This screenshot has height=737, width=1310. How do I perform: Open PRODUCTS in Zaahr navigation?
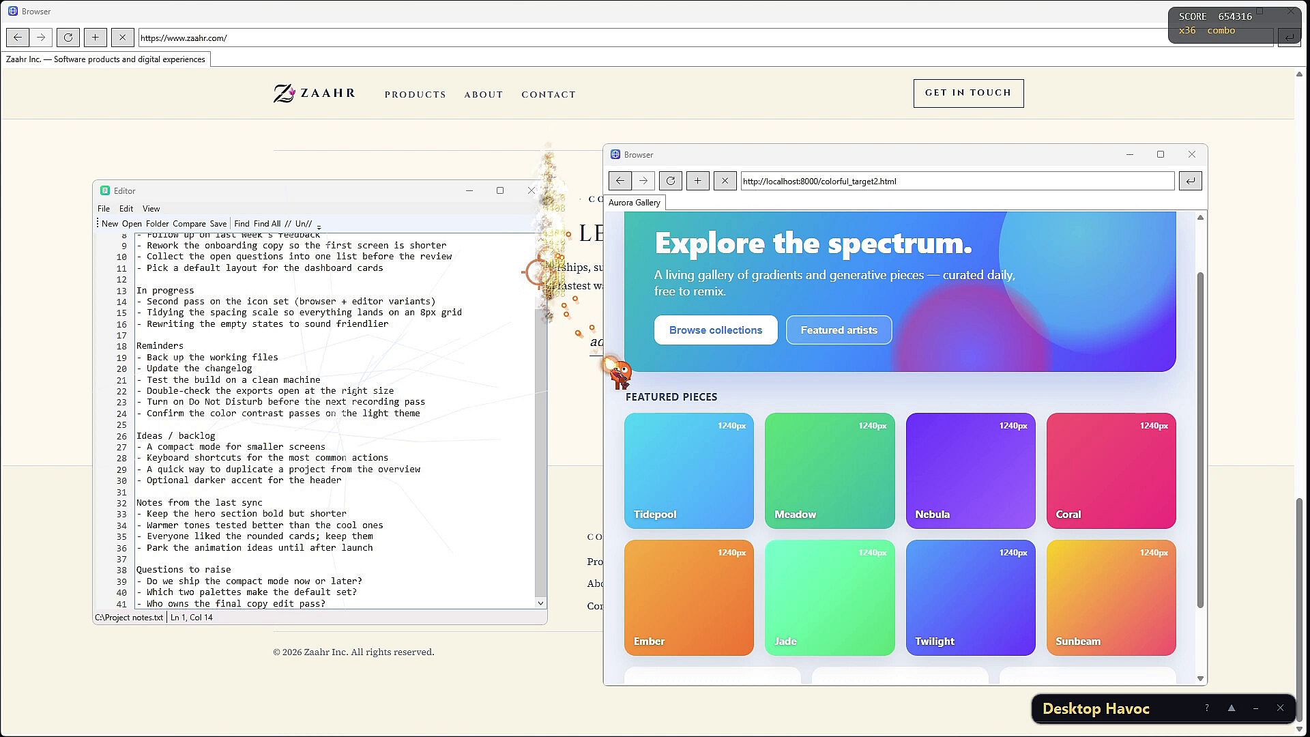[415, 94]
